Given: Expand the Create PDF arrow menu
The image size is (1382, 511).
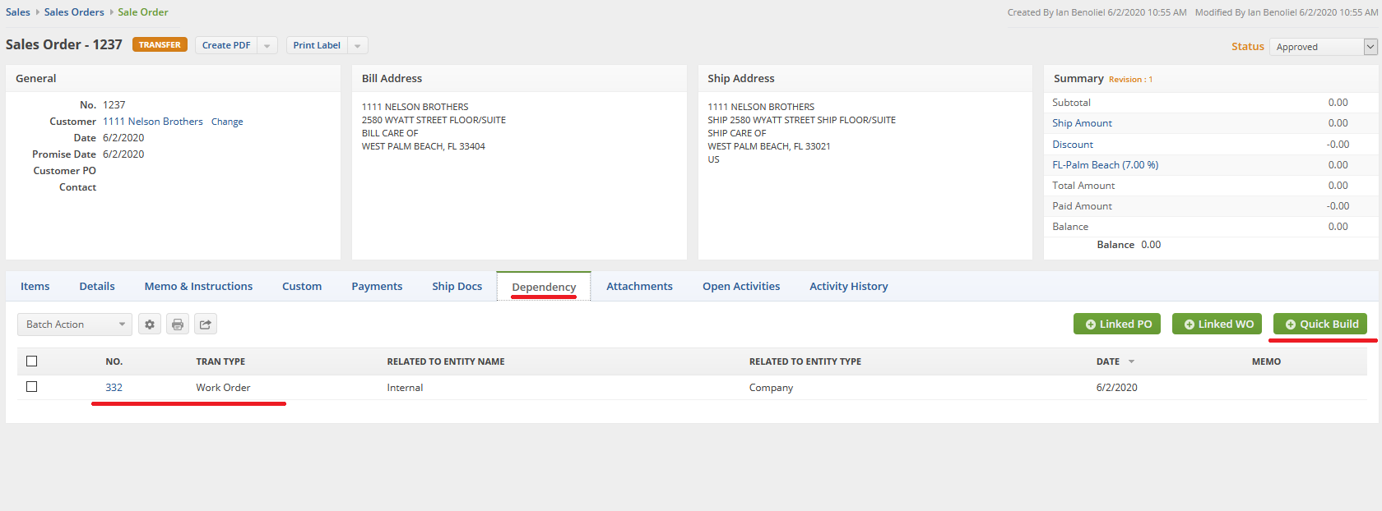Looking at the screenshot, I should 267,46.
